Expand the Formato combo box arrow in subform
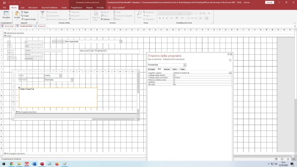 (x=72, y=80)
